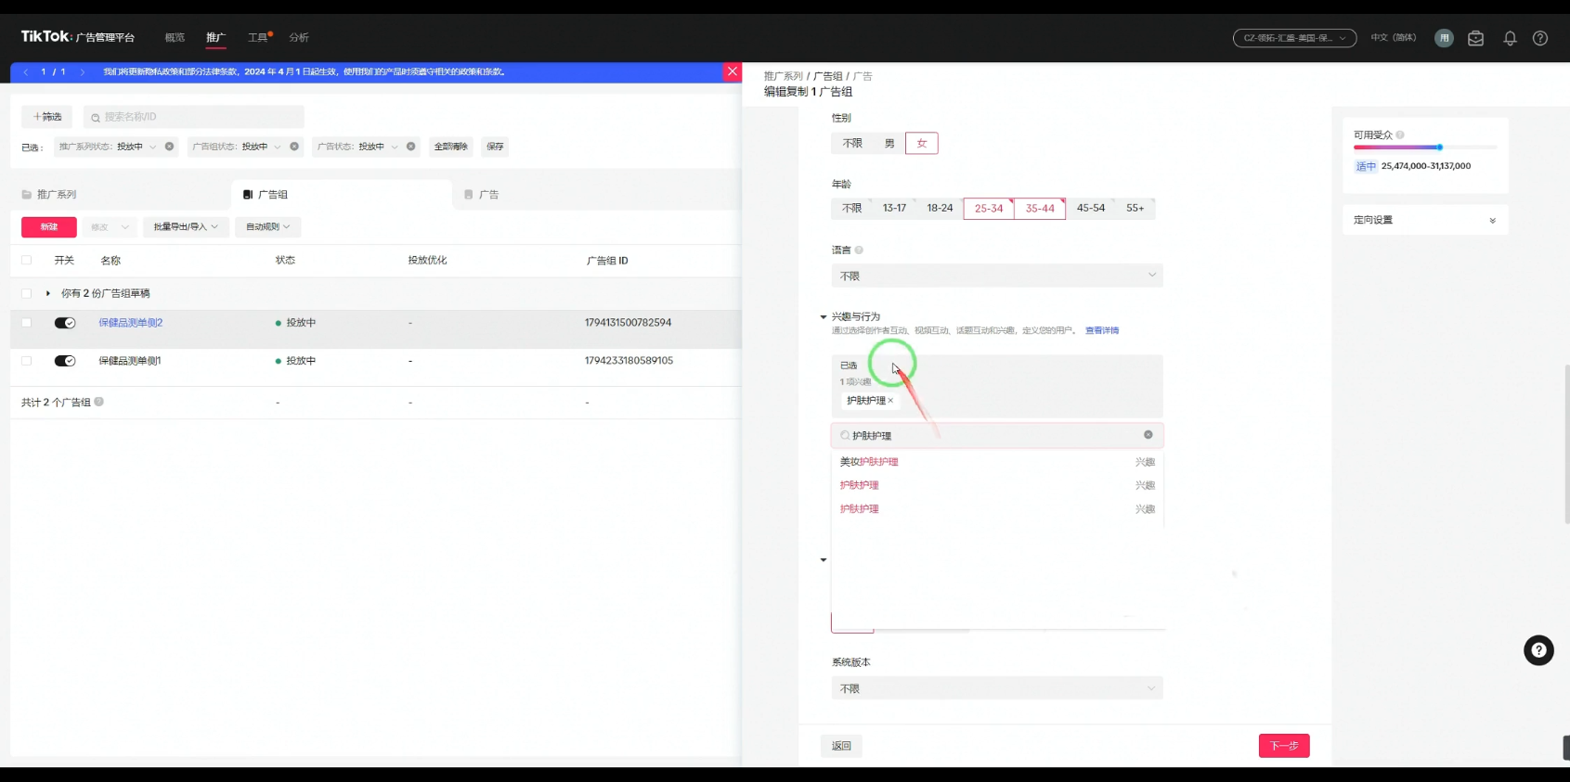Open the 分析 menu in top navigation

click(299, 38)
